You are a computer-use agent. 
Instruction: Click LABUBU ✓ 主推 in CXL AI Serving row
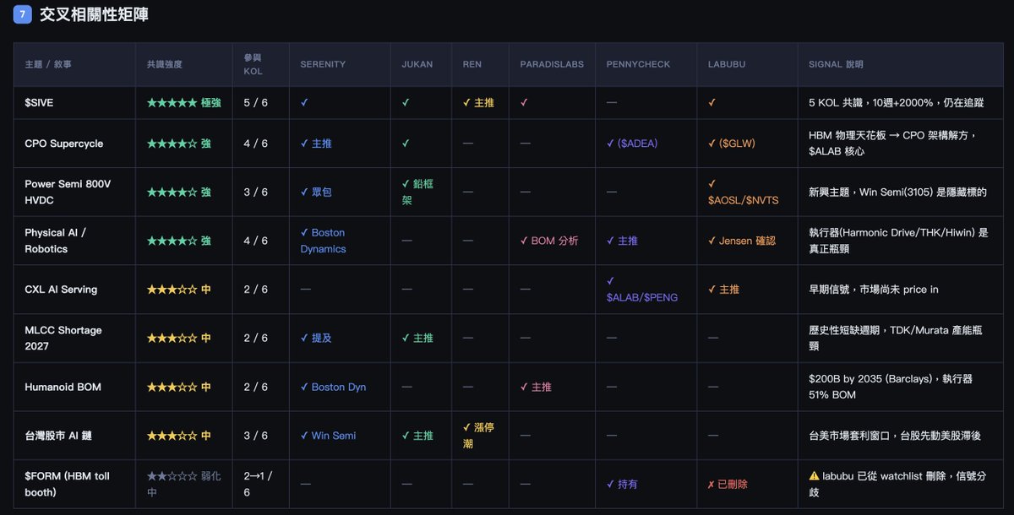coord(723,290)
